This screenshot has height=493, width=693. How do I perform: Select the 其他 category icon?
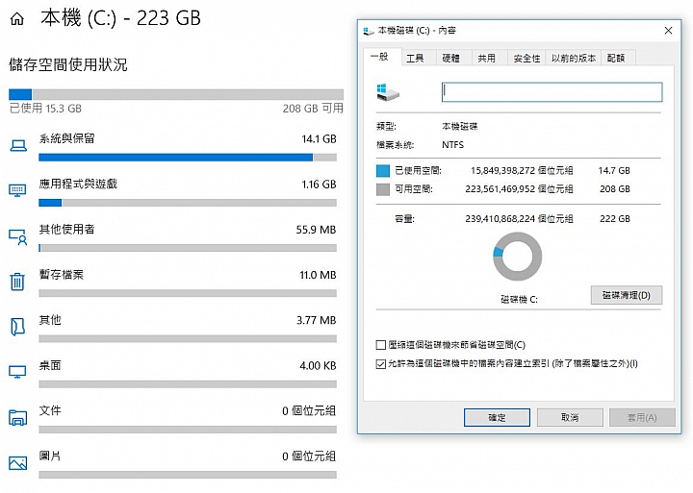17,327
